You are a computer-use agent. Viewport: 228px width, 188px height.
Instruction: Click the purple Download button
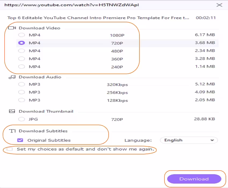[194, 179]
